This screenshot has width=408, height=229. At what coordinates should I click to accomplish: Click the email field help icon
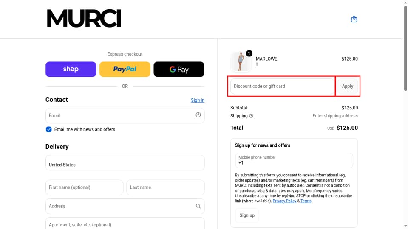pos(198,115)
